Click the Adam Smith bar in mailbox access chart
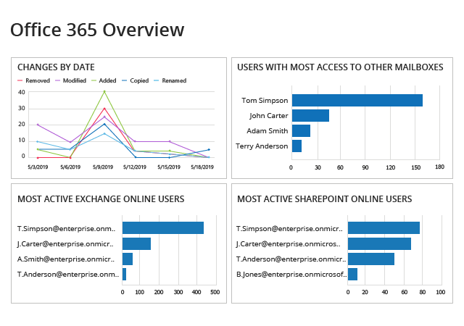 (x=301, y=130)
